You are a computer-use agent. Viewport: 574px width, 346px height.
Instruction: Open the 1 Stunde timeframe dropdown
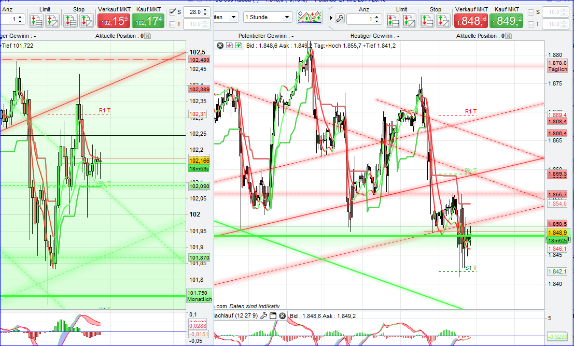[267, 17]
